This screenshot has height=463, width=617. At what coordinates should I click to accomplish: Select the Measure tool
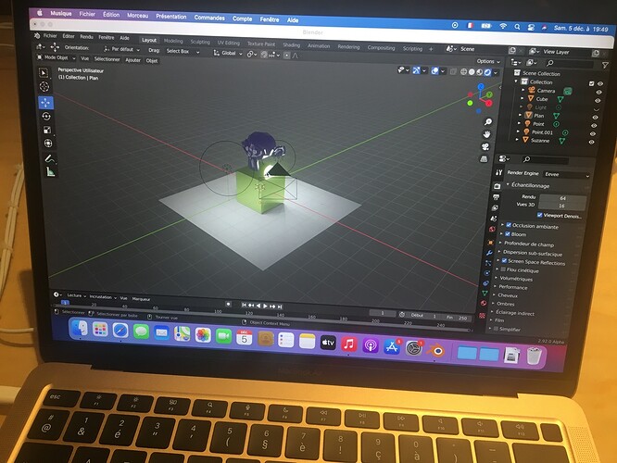point(50,172)
